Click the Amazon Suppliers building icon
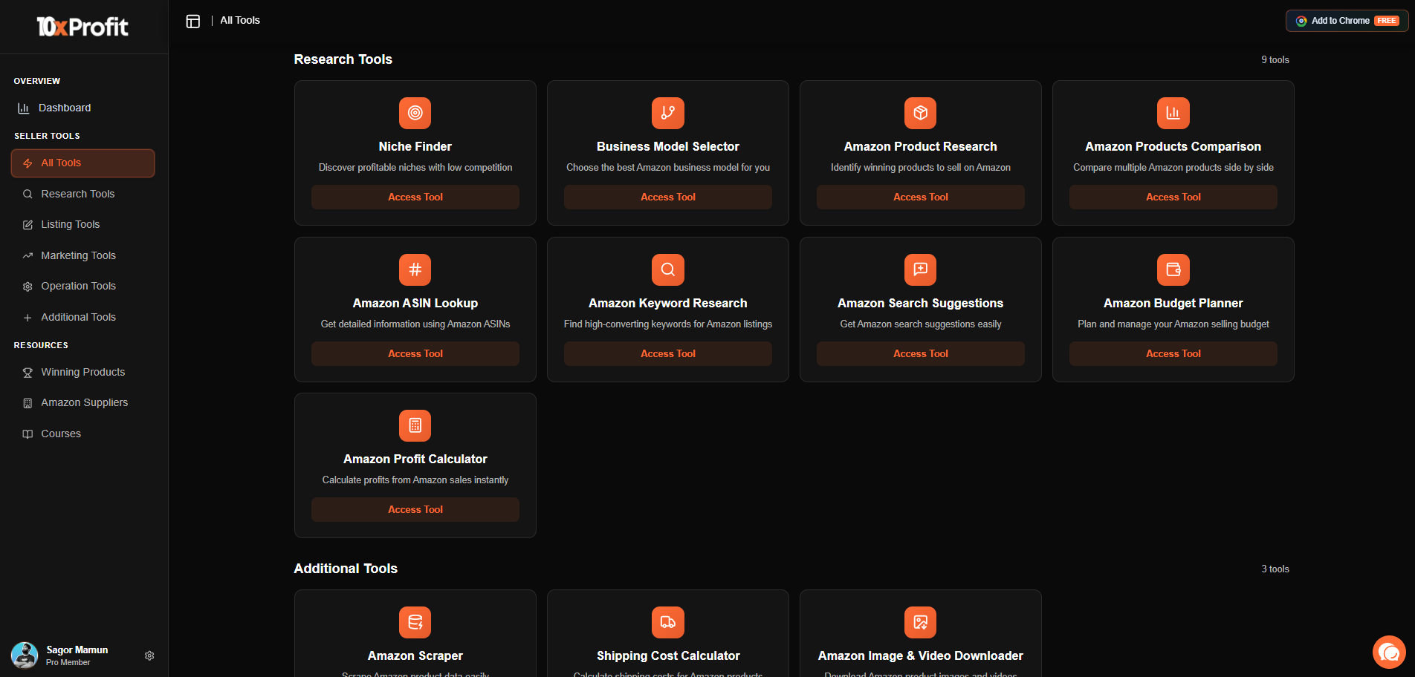Viewport: 1415px width, 677px height. point(27,403)
